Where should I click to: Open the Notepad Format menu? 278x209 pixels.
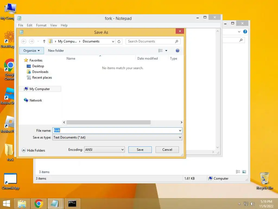coord(41,25)
